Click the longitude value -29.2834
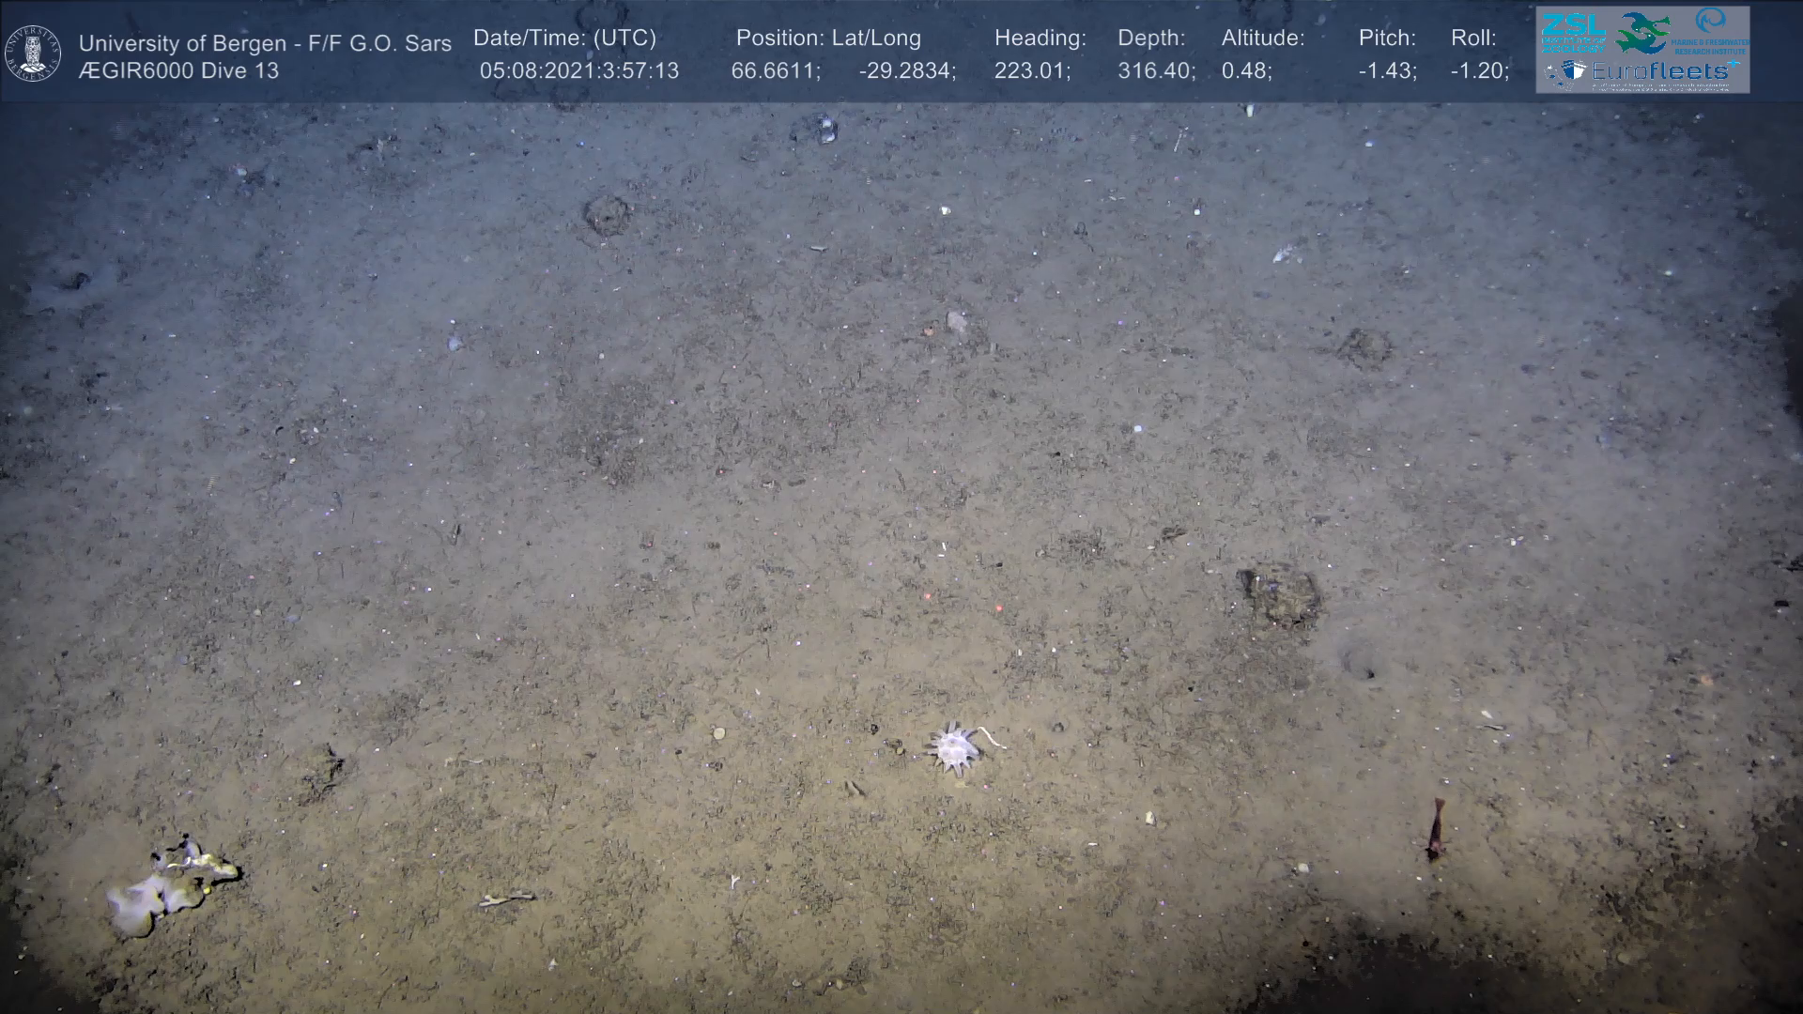This screenshot has width=1803, height=1014. (x=906, y=71)
